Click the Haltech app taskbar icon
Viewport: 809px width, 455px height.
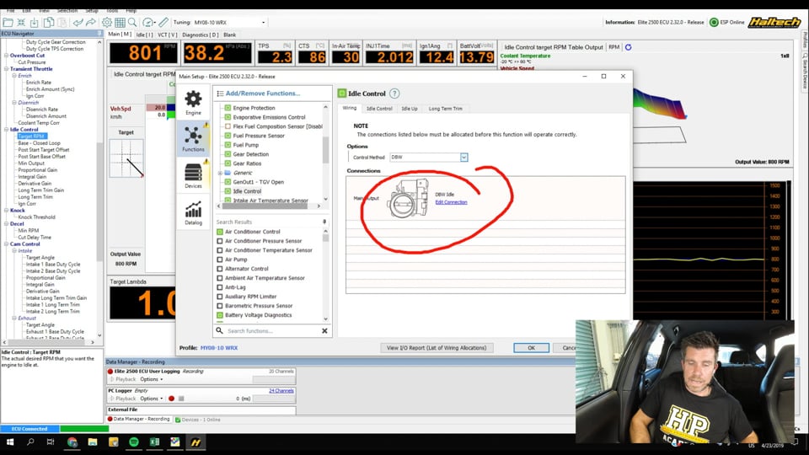point(196,442)
